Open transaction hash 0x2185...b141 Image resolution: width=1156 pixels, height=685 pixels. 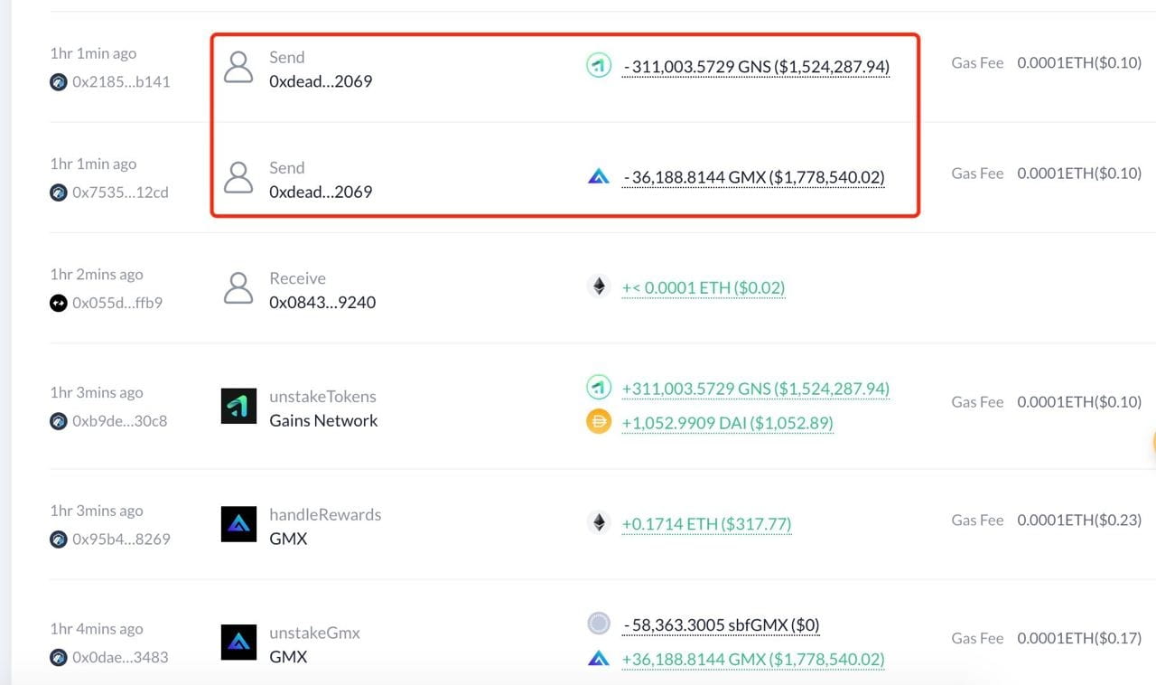(x=121, y=81)
